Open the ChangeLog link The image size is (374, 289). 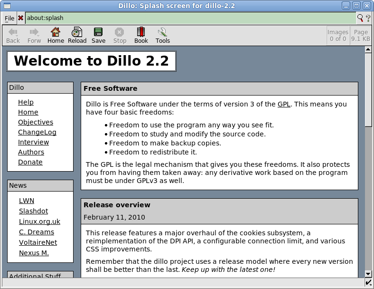tap(37, 132)
